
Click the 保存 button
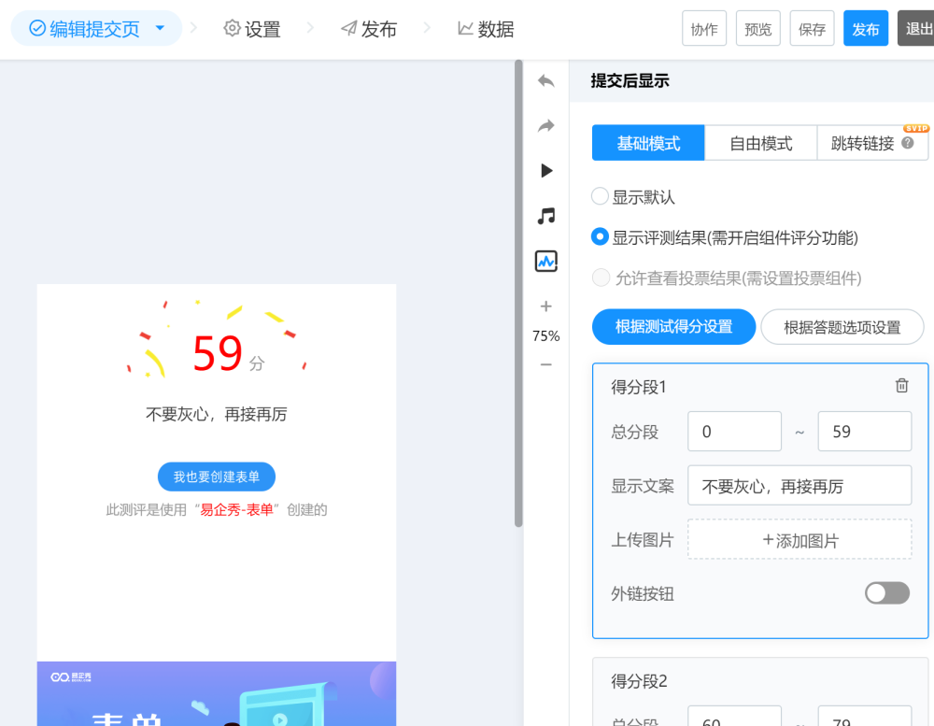(812, 29)
